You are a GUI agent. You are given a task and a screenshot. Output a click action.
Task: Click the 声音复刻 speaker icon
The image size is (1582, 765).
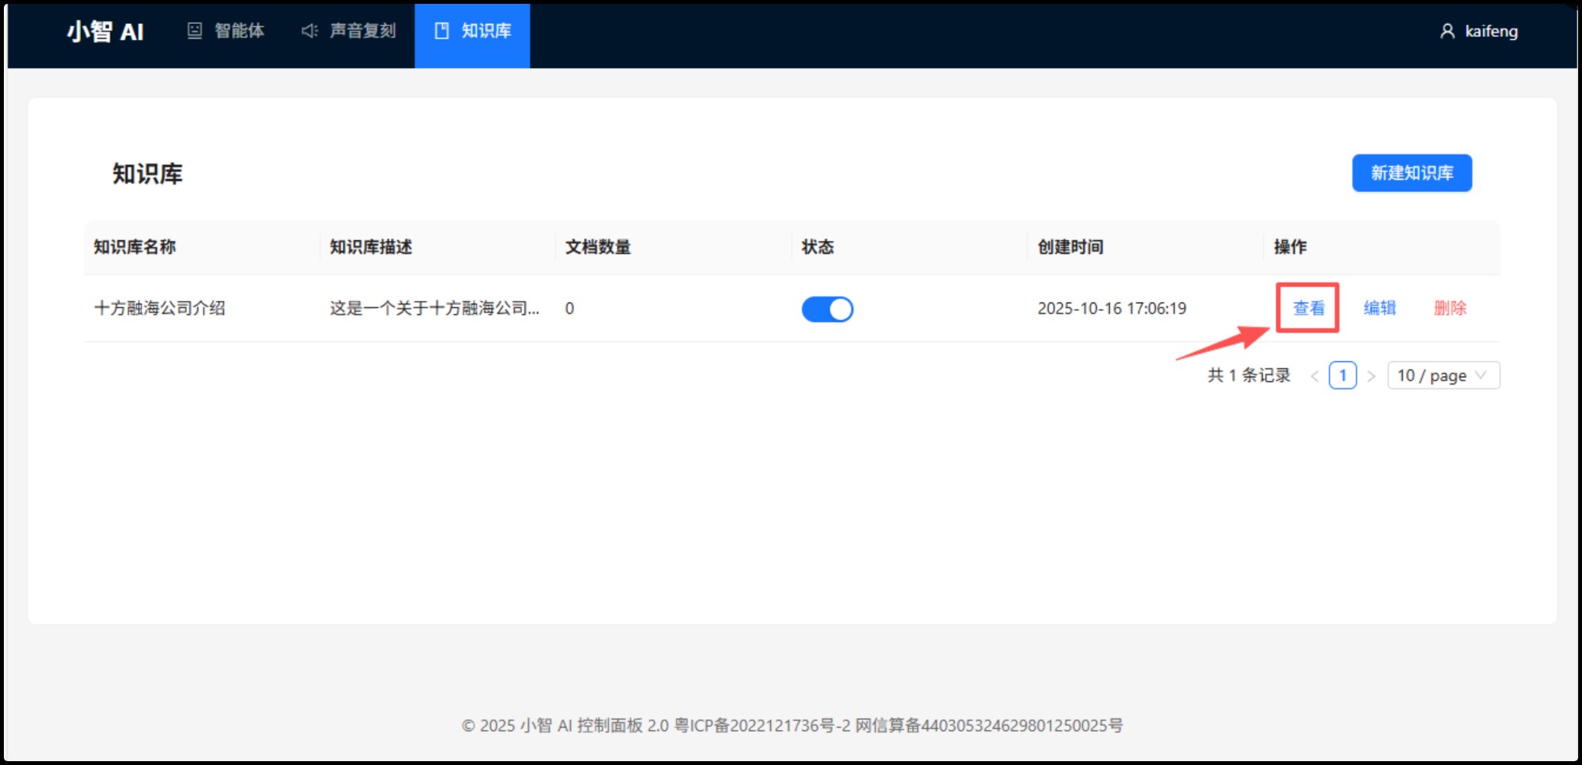310,31
